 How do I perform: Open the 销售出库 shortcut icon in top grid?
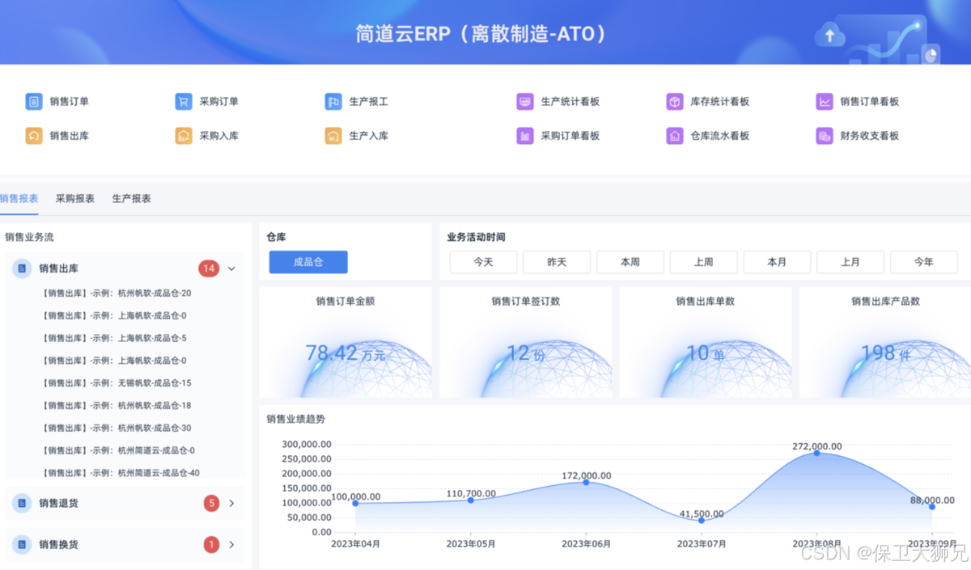point(34,136)
